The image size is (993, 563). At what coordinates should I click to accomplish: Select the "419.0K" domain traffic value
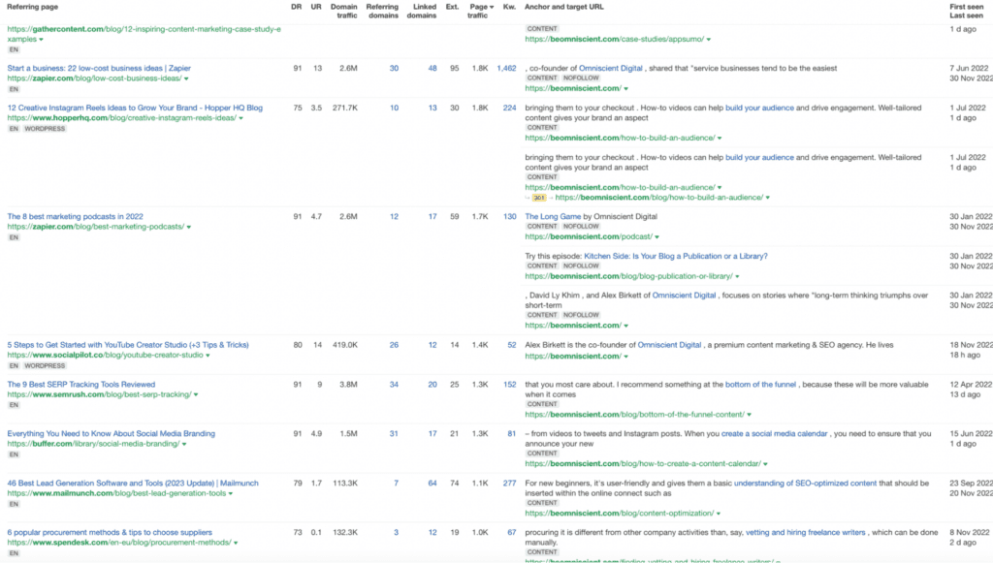click(x=345, y=345)
